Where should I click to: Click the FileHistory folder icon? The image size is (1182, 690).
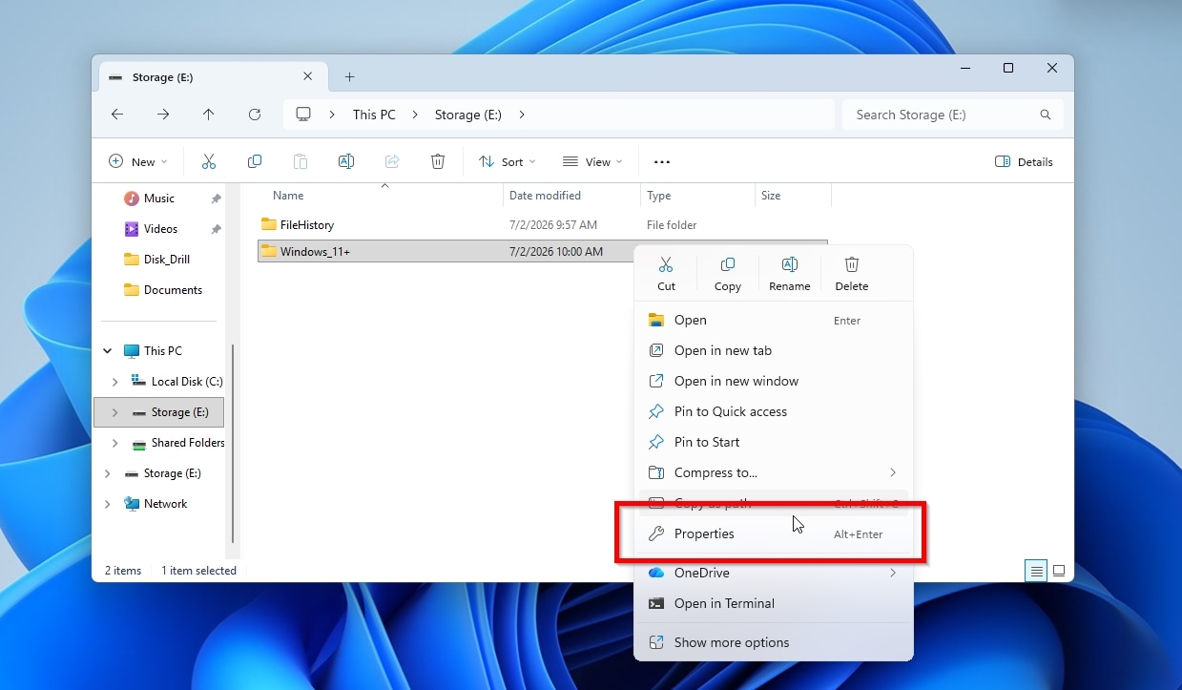tap(269, 225)
